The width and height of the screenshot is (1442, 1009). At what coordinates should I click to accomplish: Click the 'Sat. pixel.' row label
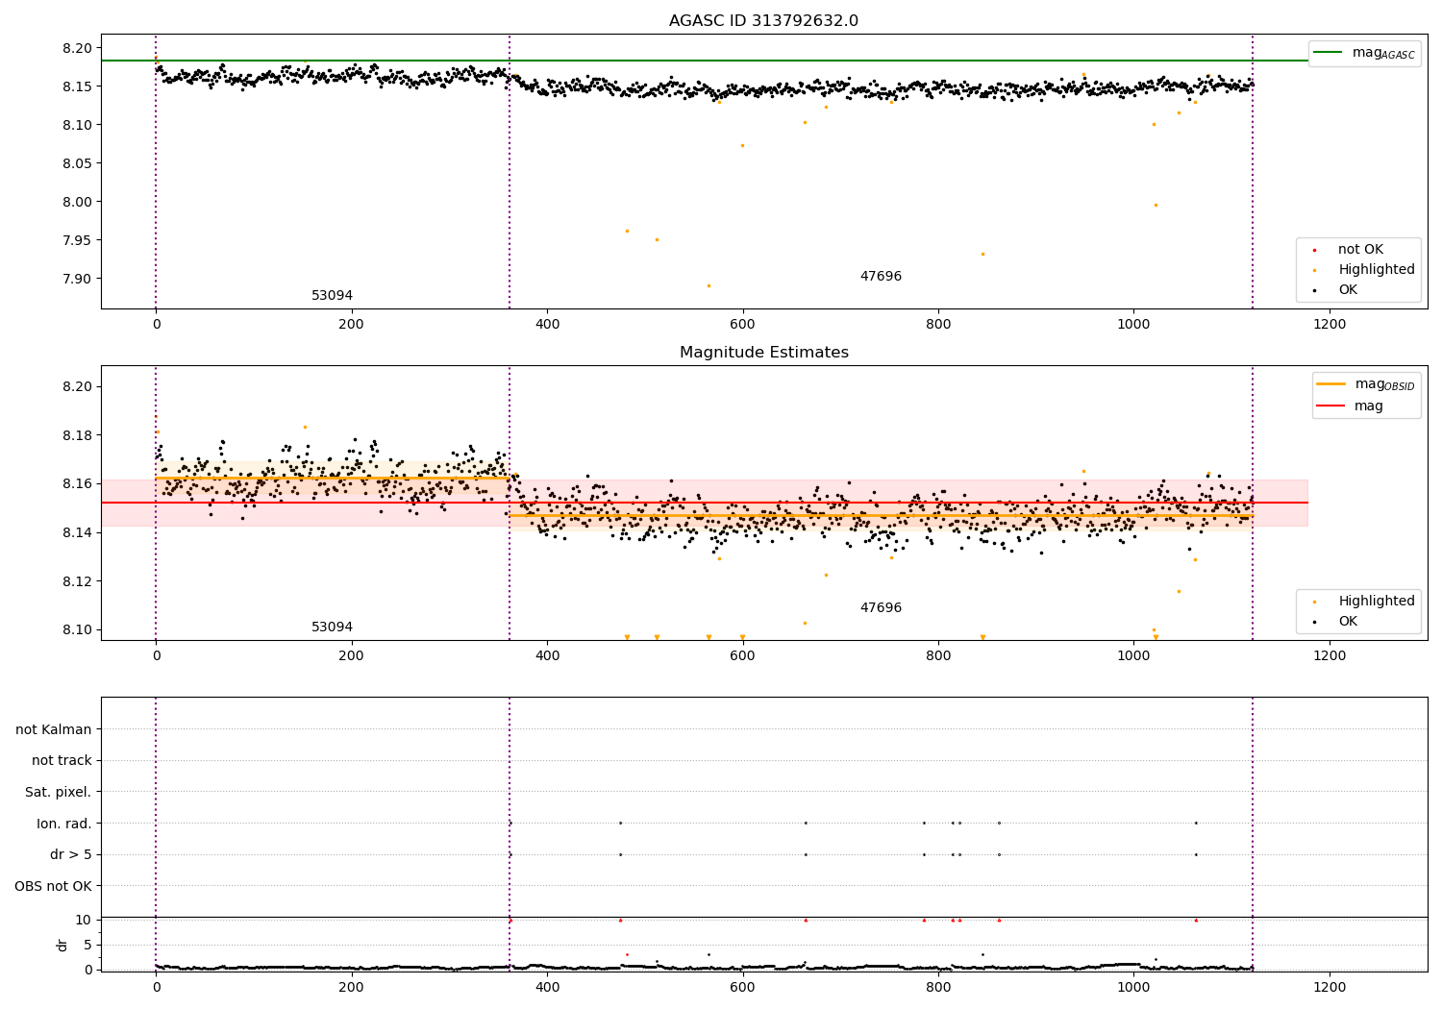point(59,793)
